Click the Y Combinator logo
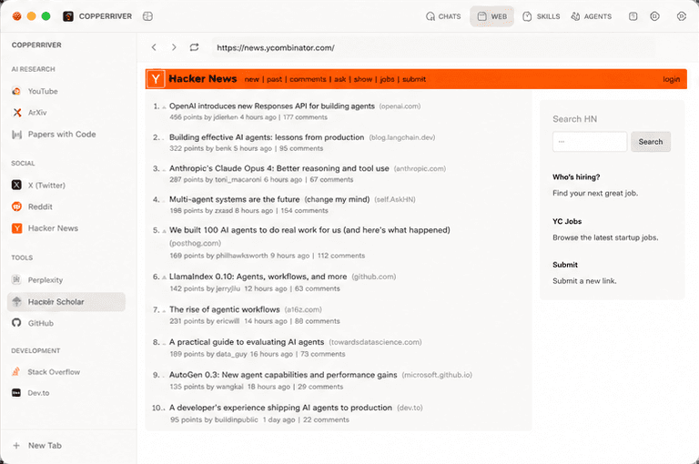Screen dimensions: 699x464 point(156,79)
